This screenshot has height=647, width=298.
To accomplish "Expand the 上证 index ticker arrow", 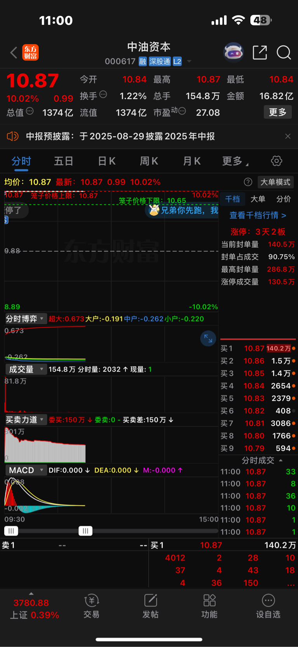I will pyautogui.click(x=31, y=594).
